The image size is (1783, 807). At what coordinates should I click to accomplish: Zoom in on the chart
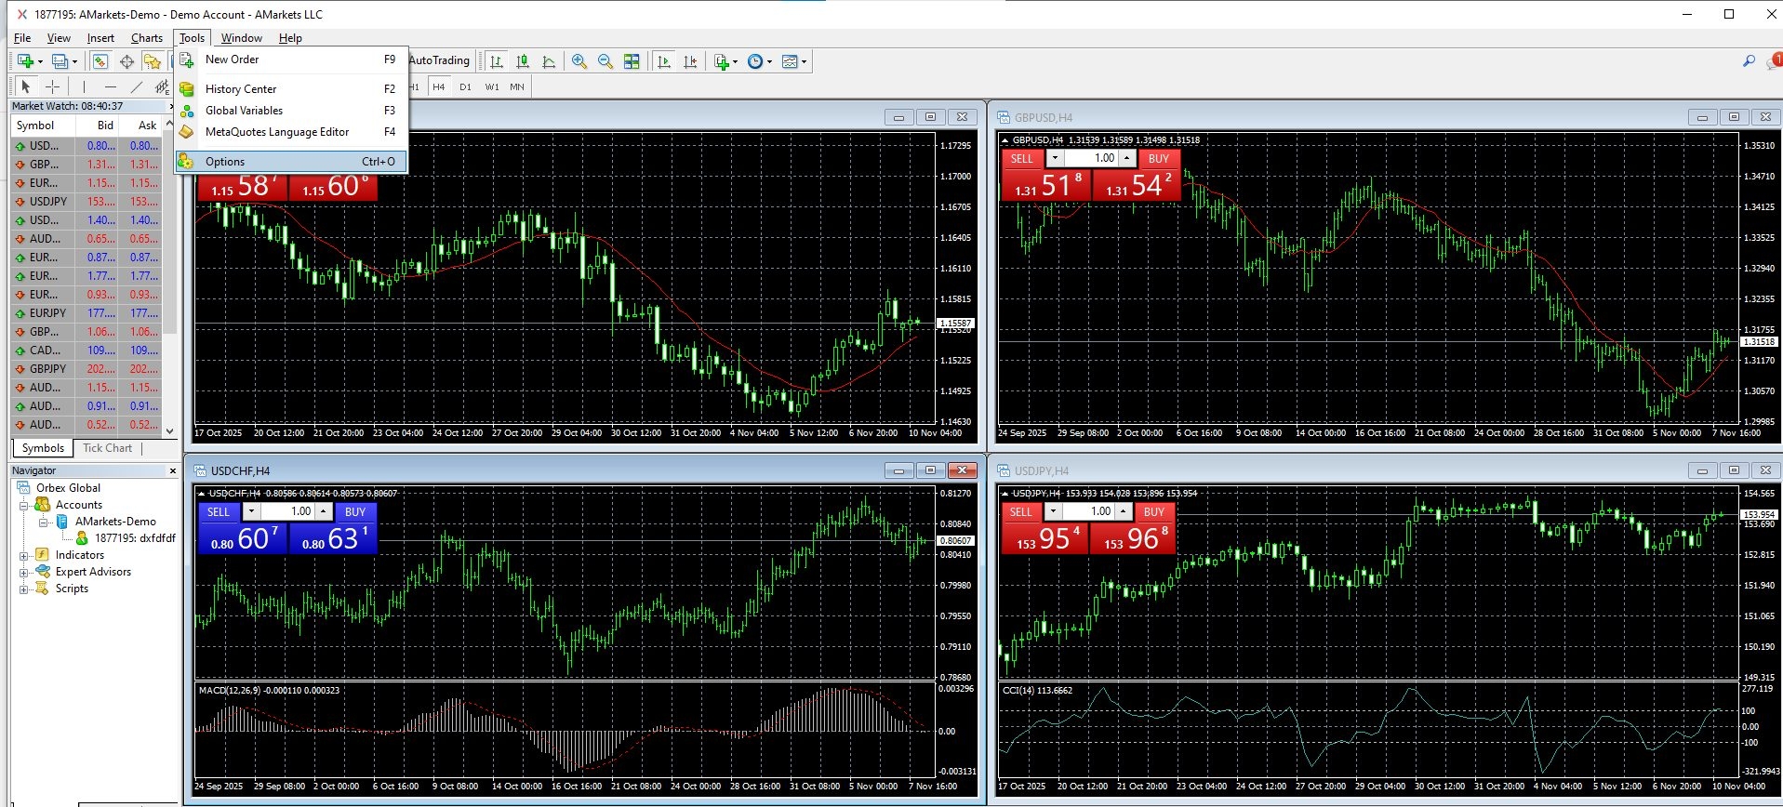pos(579,61)
